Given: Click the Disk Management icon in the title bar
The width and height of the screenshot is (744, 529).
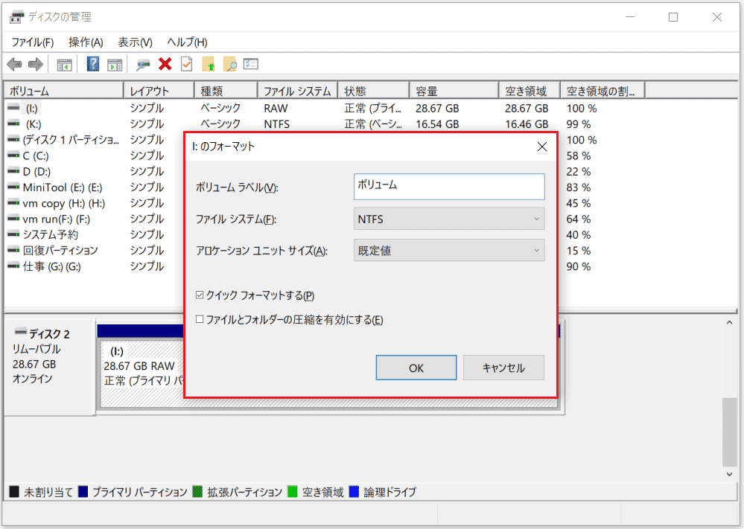Looking at the screenshot, I should pyautogui.click(x=16, y=16).
